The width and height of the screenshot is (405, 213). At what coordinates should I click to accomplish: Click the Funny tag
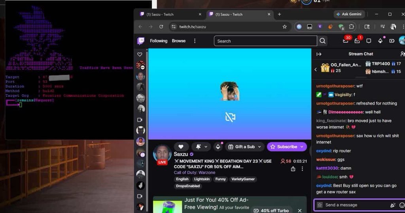[x=220, y=179]
